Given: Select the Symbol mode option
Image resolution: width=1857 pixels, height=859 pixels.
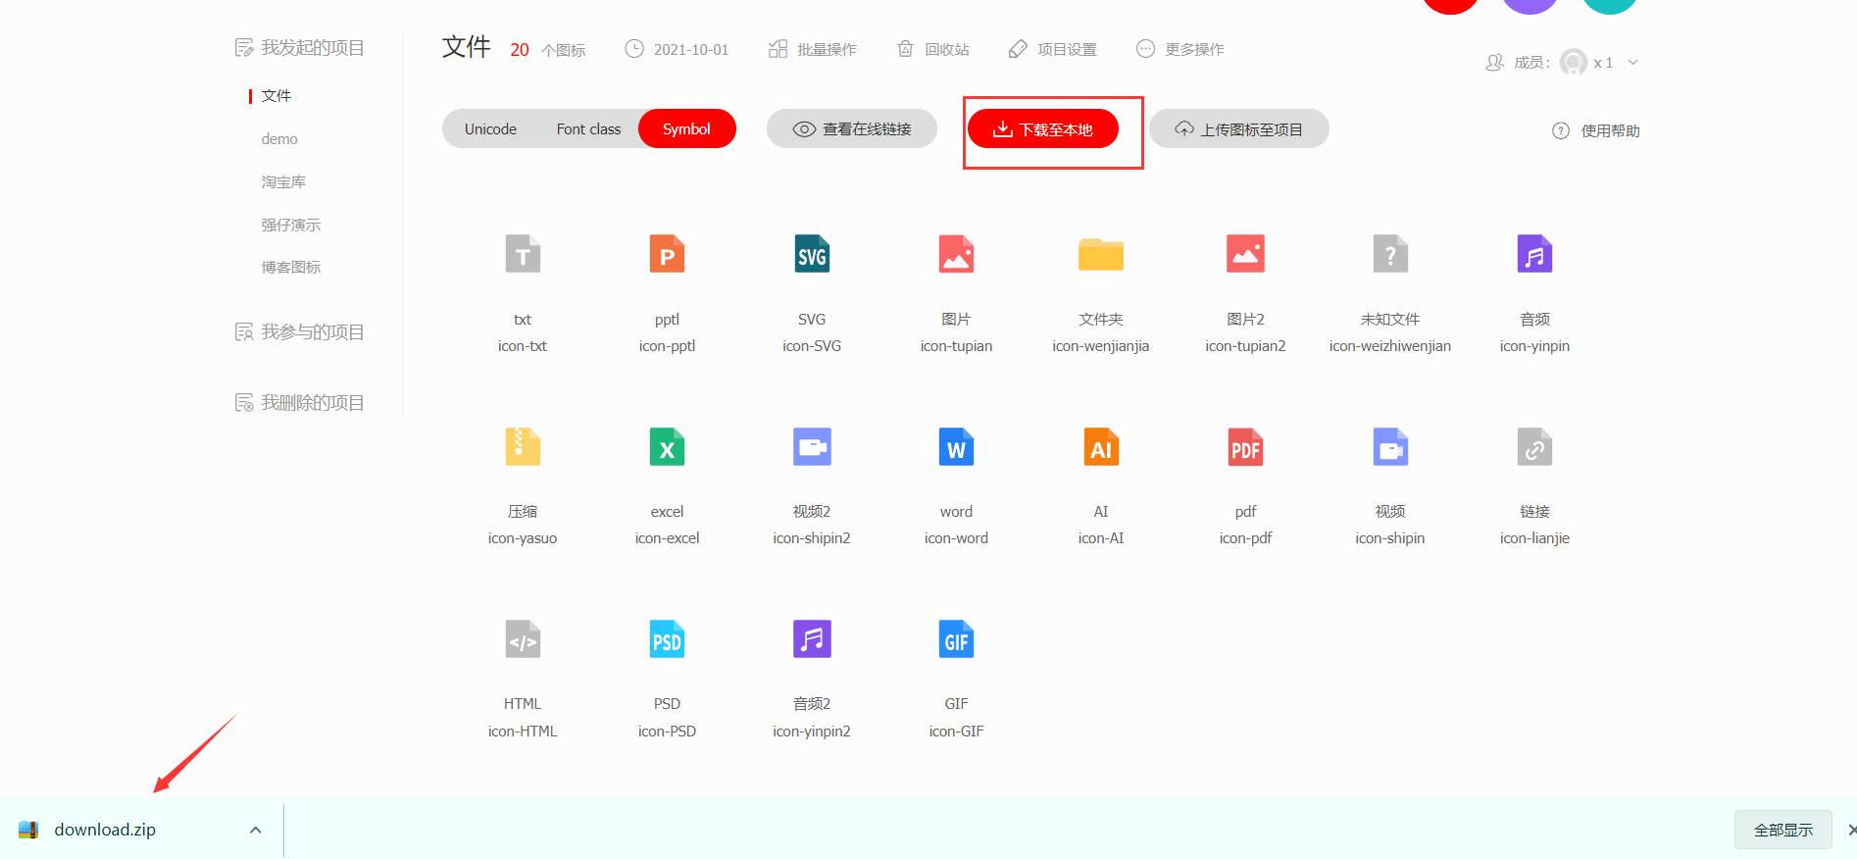Looking at the screenshot, I should (686, 129).
